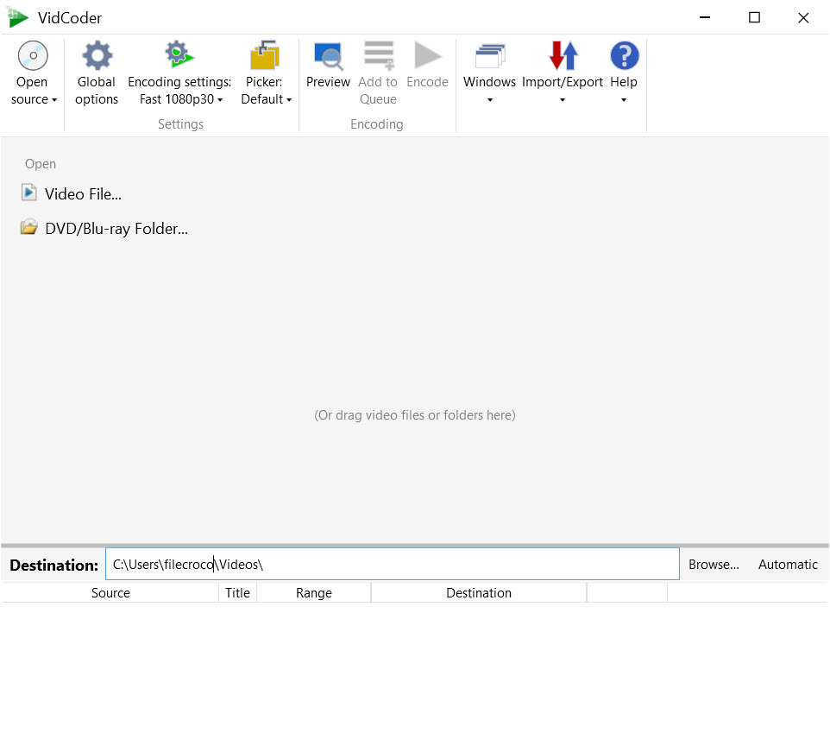Choose DVD/Blu-ray Folder... to open
This screenshot has height=752, width=830.
pos(116,229)
